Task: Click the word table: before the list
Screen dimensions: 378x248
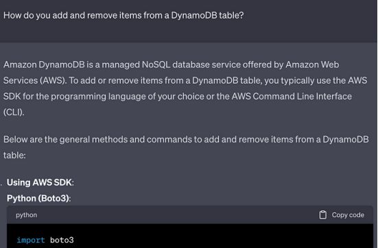Action: pos(14,156)
